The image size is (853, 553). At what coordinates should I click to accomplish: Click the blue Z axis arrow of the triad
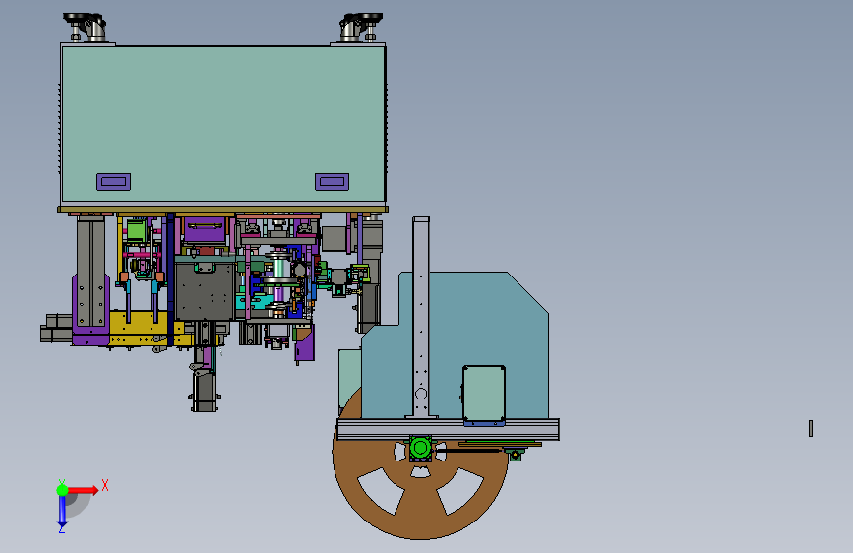[x=62, y=511]
